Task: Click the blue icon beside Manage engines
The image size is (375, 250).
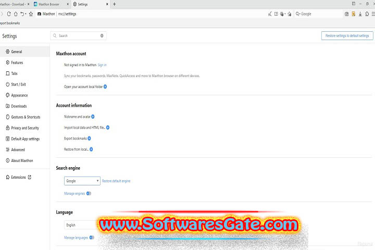Action: (89, 193)
